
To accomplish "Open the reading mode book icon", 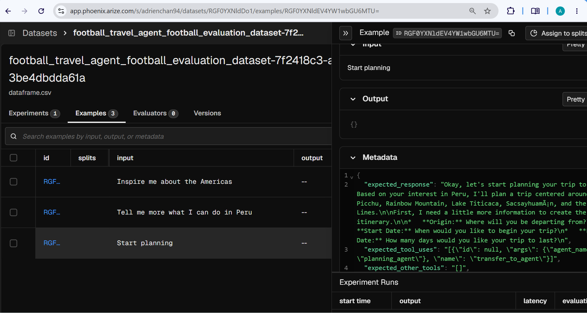I will pos(535,11).
